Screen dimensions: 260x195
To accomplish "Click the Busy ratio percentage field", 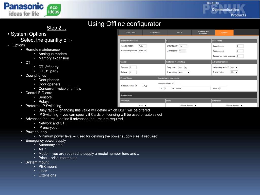I will [x=181, y=67].
